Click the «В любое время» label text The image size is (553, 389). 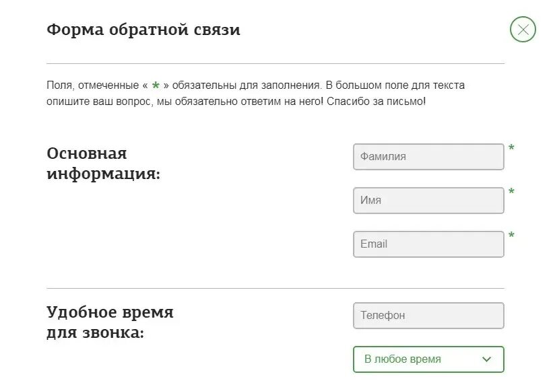click(402, 359)
